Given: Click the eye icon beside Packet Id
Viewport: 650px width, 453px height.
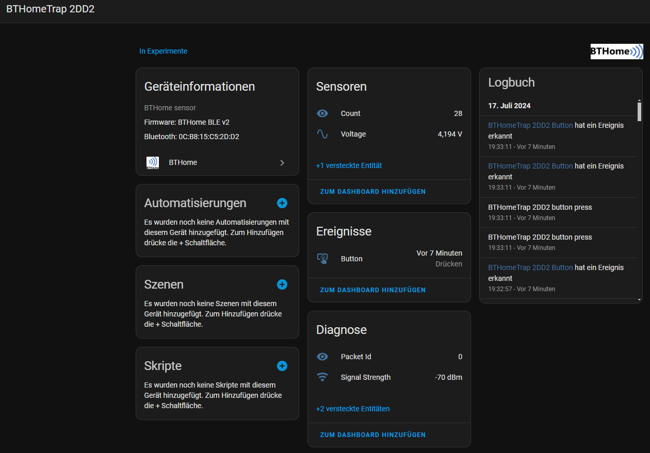Looking at the screenshot, I should coord(322,357).
